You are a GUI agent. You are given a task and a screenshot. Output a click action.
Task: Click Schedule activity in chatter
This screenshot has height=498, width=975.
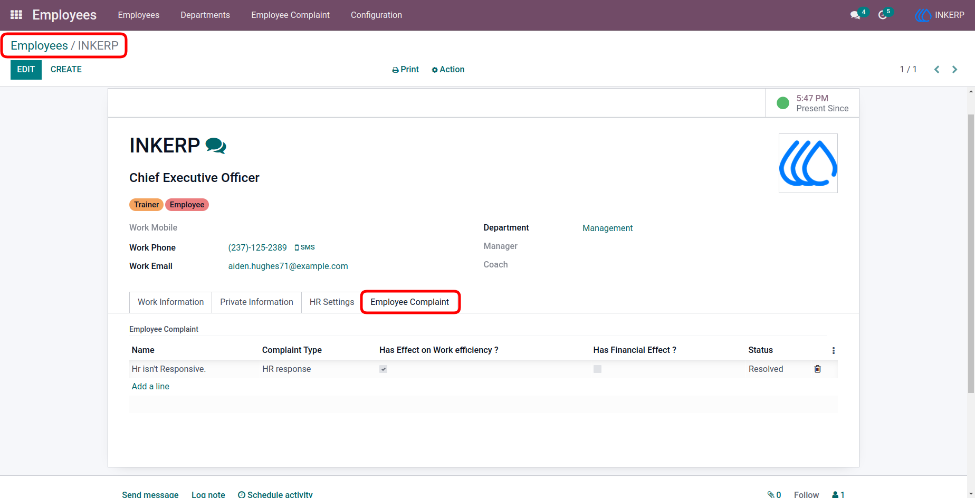[x=275, y=494]
